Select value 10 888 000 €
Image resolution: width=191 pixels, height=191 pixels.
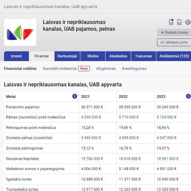92,180
